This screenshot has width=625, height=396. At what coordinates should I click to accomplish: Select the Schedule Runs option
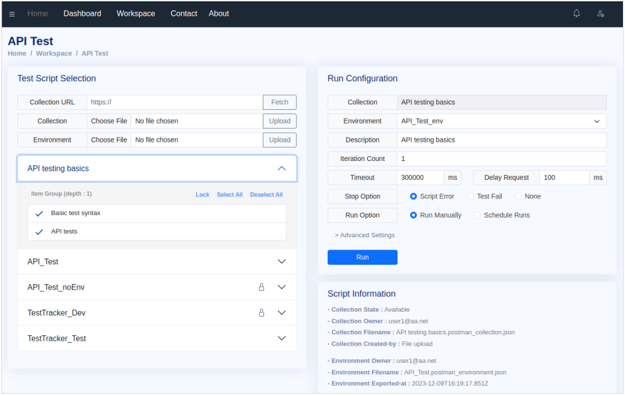[478, 215]
